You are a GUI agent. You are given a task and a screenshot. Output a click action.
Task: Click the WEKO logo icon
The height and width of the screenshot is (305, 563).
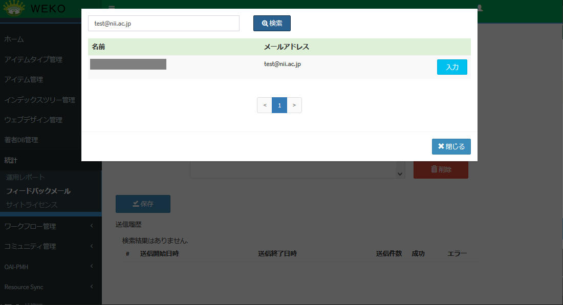coord(14,9)
